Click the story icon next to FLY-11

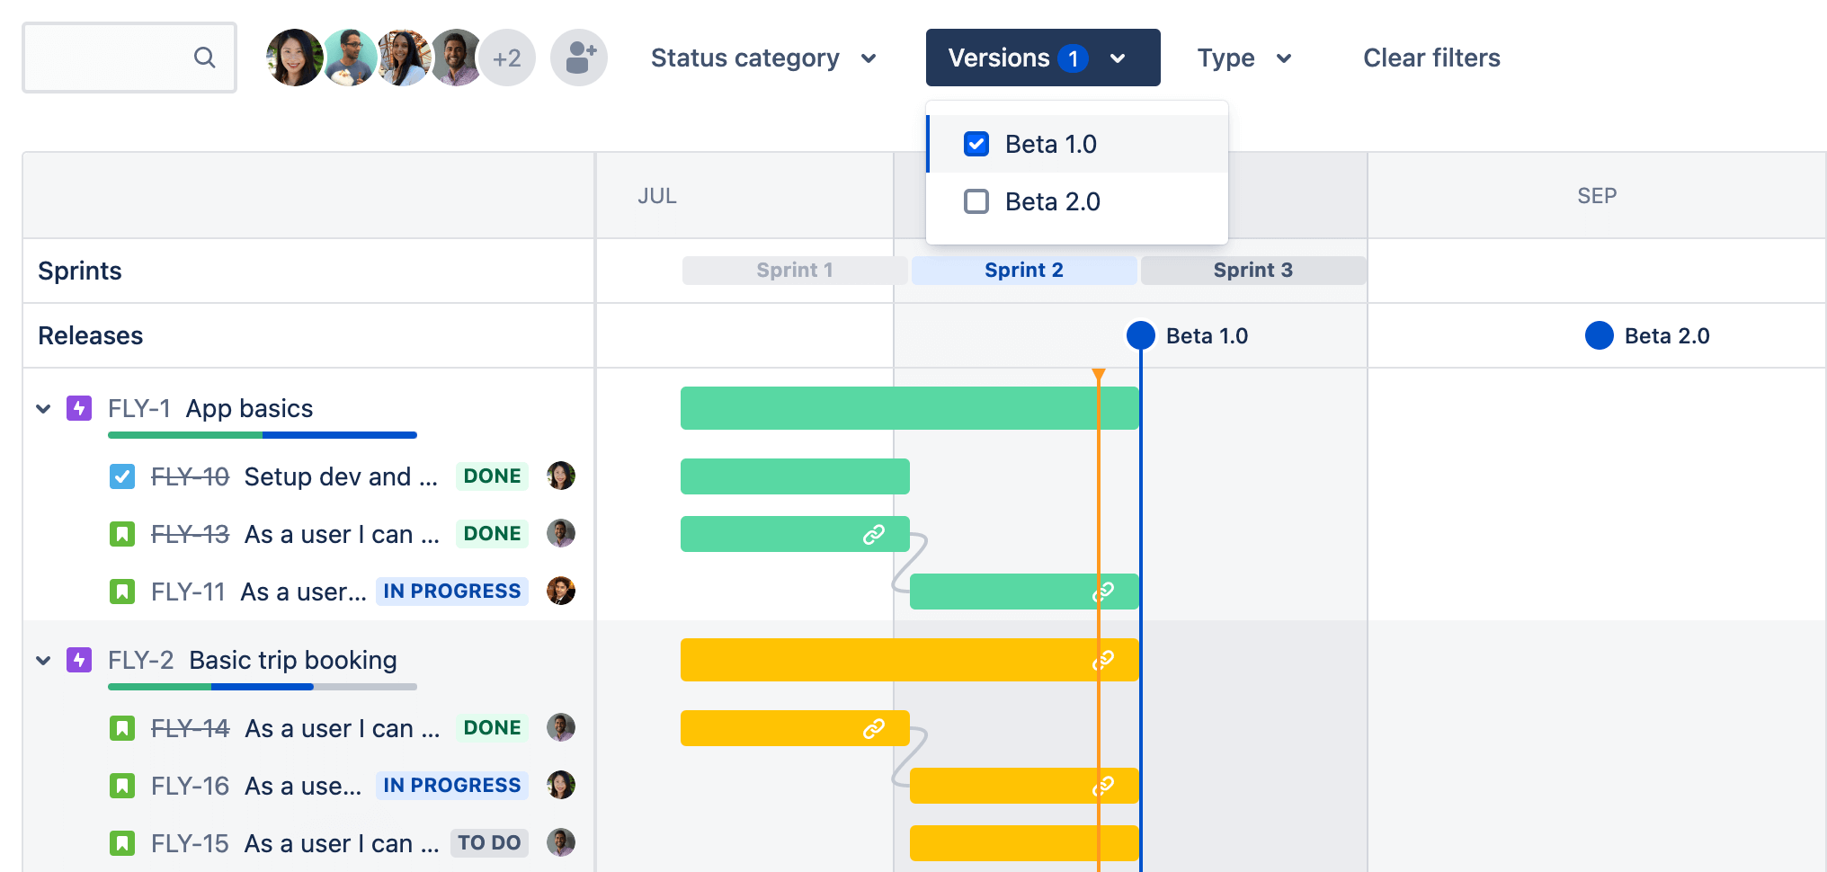(x=122, y=591)
